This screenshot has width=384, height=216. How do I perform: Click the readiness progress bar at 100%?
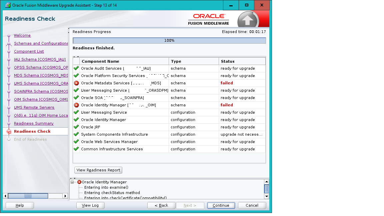pyautogui.click(x=169, y=41)
